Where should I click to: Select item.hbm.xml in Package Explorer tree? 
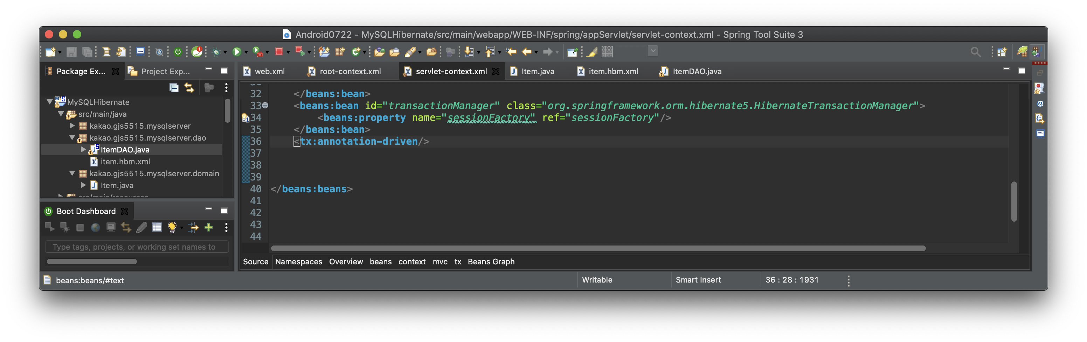point(125,161)
